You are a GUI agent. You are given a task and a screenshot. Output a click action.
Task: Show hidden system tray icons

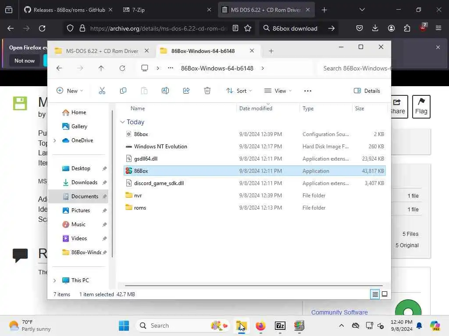coord(341,325)
